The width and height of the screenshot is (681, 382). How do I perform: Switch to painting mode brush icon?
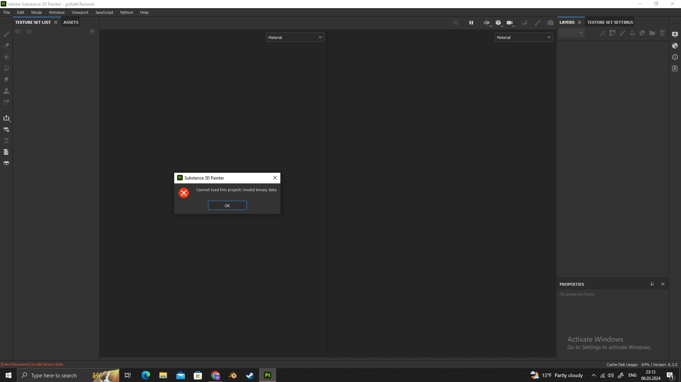point(538,23)
